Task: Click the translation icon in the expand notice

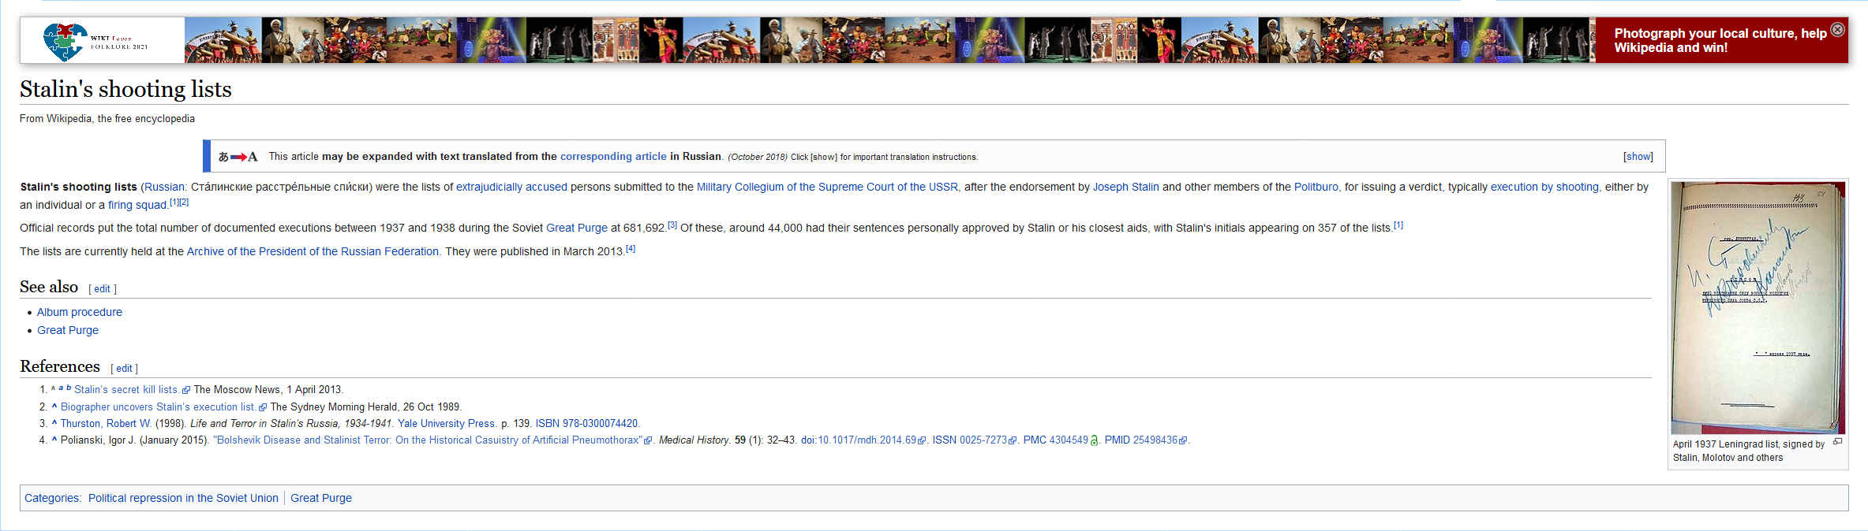Action: pyautogui.click(x=238, y=157)
